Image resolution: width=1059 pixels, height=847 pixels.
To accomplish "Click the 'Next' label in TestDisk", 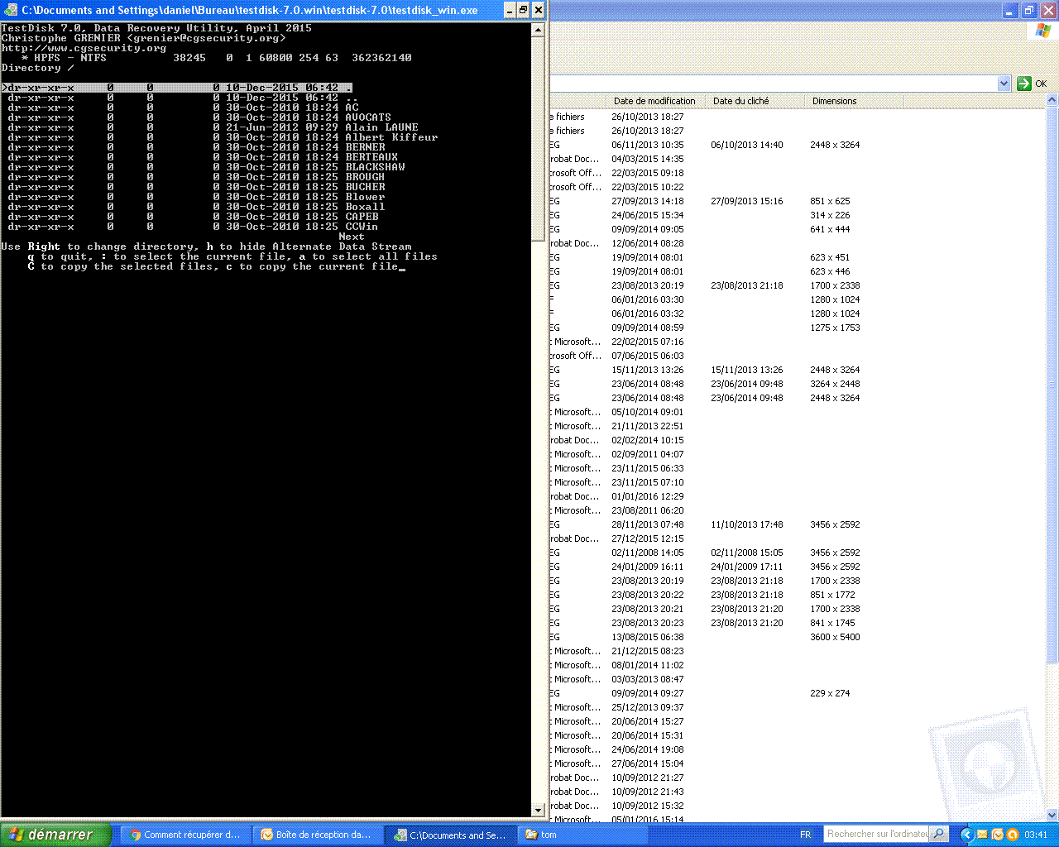I will (x=352, y=237).
